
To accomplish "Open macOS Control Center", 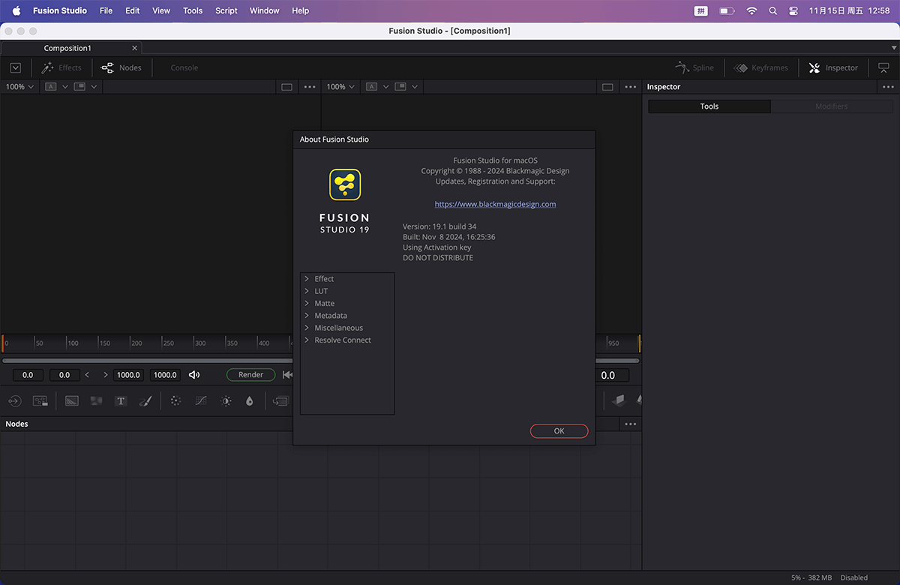I will click(794, 11).
